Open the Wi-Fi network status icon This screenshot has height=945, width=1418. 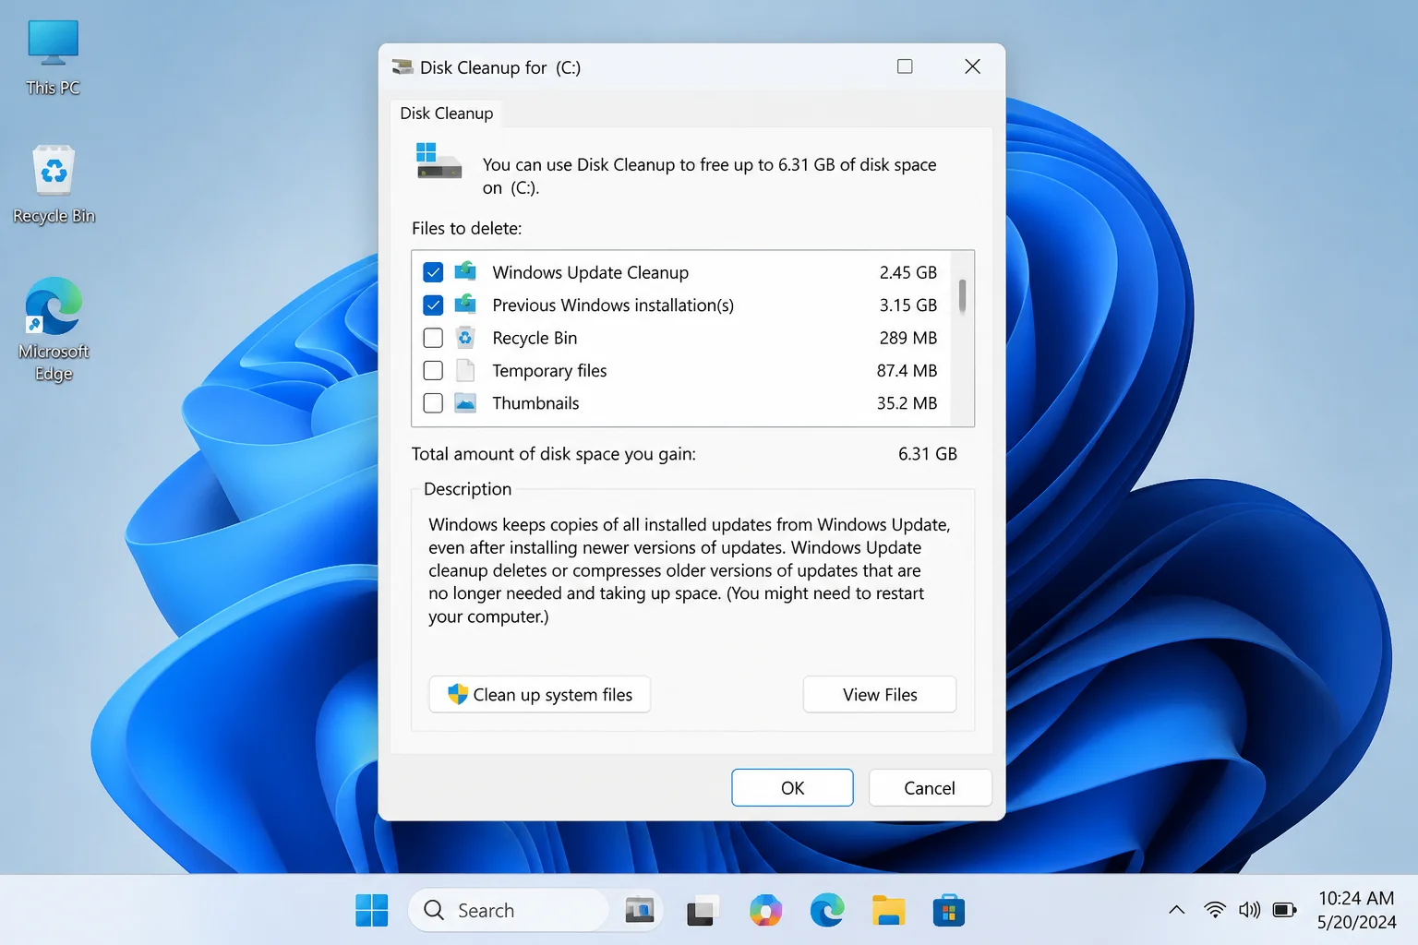(1215, 910)
